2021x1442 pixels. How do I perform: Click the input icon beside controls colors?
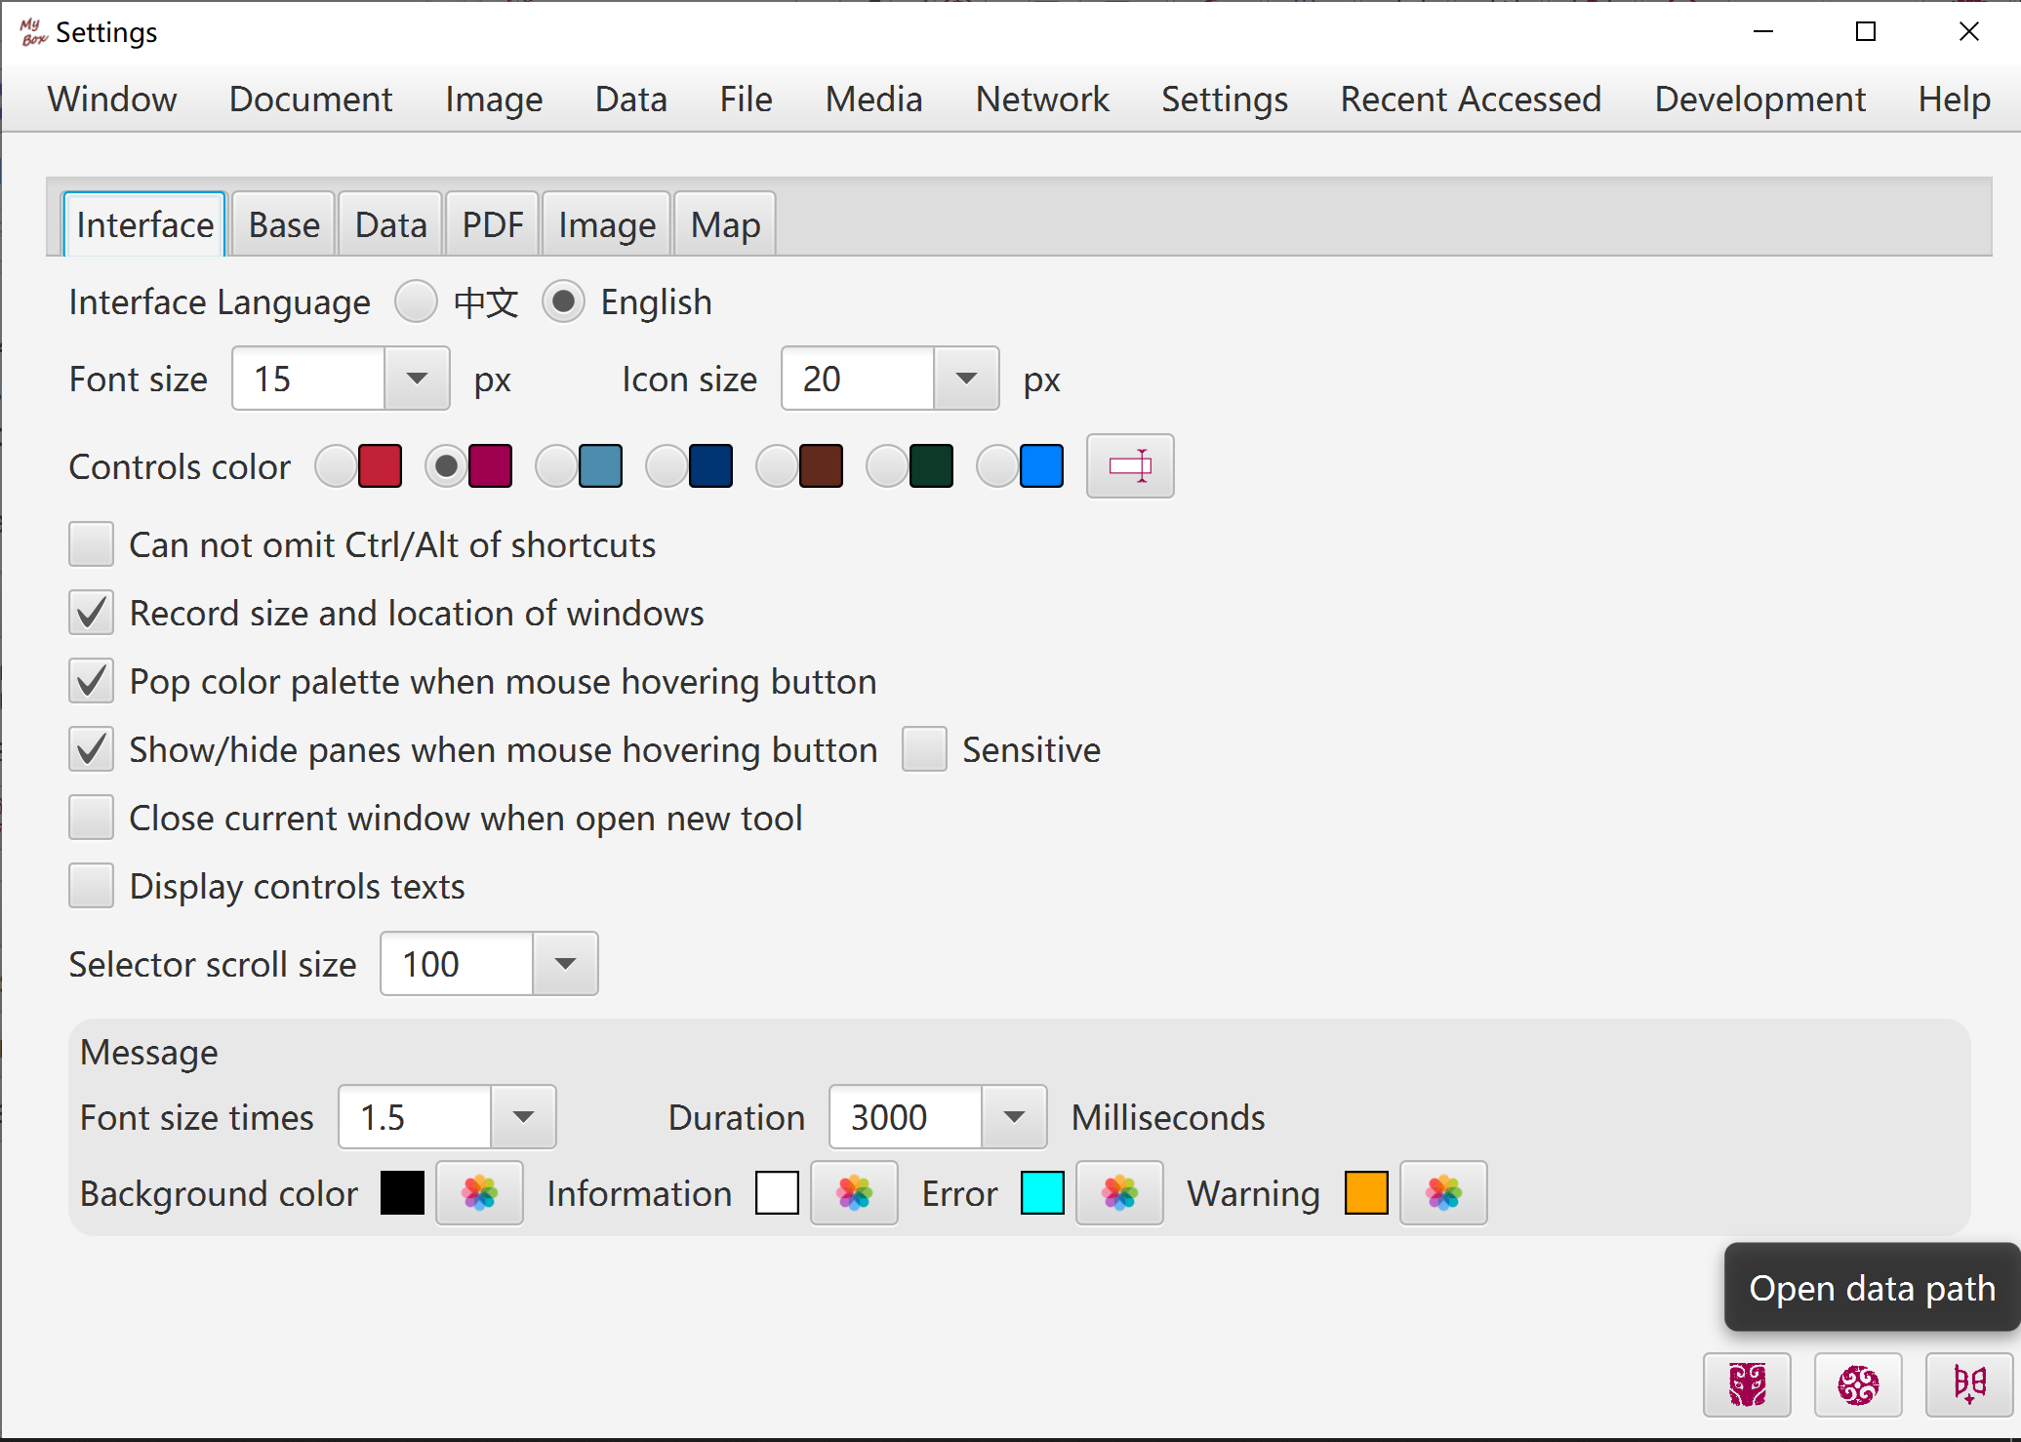point(1130,465)
